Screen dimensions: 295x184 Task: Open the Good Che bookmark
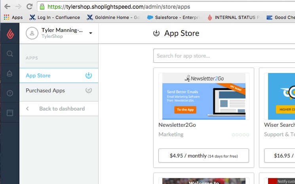click(x=280, y=17)
